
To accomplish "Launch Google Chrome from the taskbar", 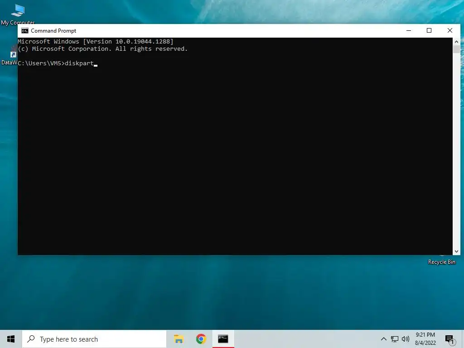I will tap(201, 339).
